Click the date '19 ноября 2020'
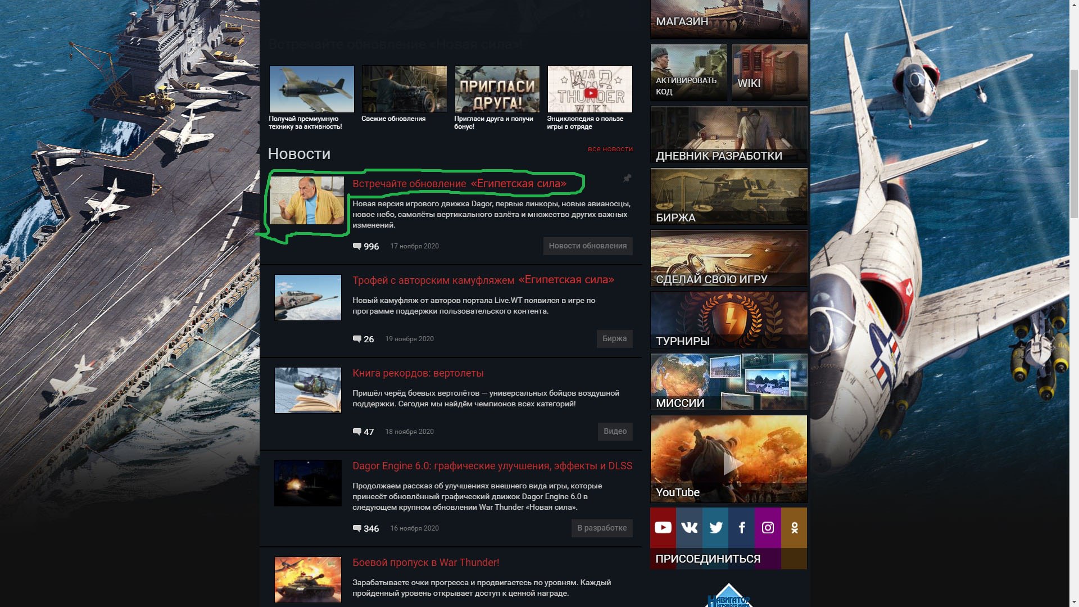Viewport: 1079px width, 607px height. click(410, 339)
